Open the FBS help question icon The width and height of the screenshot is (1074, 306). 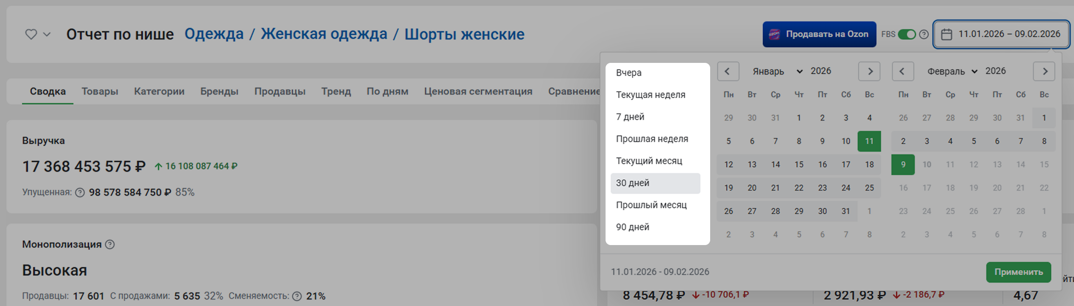click(924, 34)
